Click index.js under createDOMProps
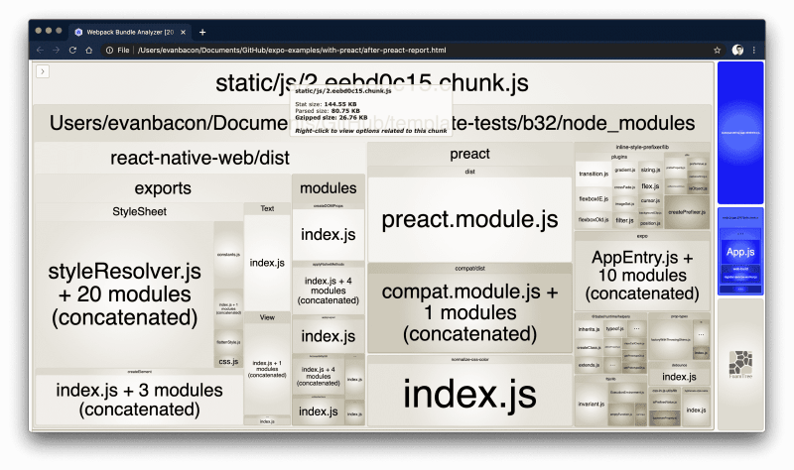Image resolution: width=794 pixels, height=470 pixels. click(x=329, y=234)
